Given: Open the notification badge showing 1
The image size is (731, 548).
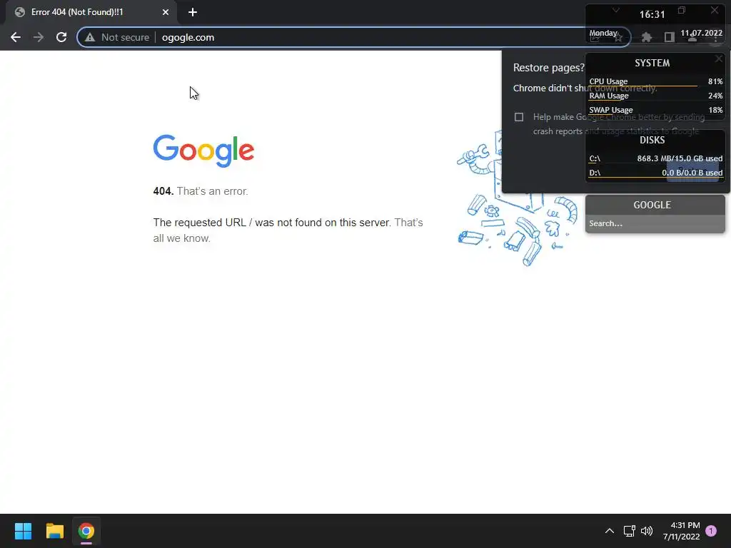Looking at the screenshot, I should pos(711,531).
